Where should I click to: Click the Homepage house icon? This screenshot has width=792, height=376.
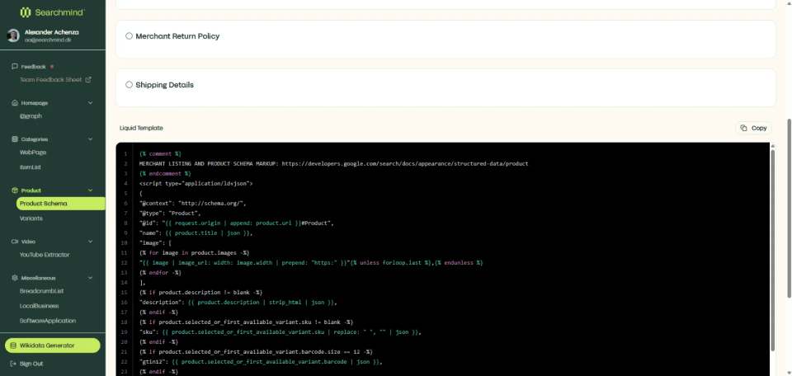[15, 103]
